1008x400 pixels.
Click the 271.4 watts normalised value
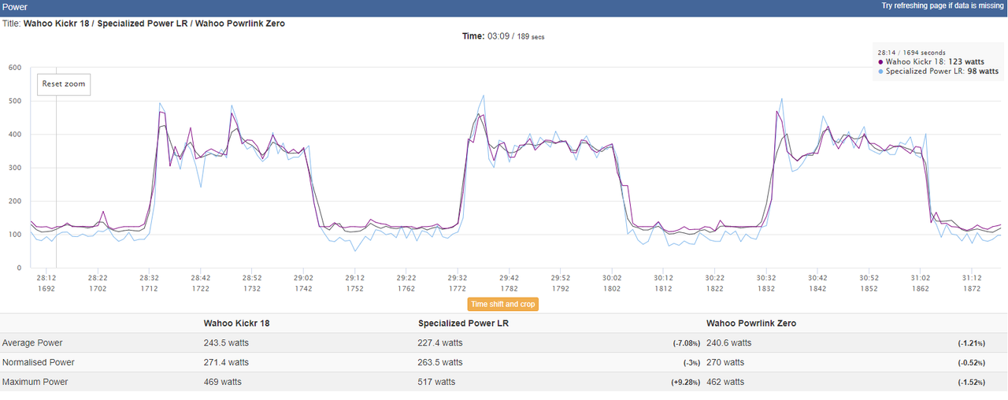[226, 362]
